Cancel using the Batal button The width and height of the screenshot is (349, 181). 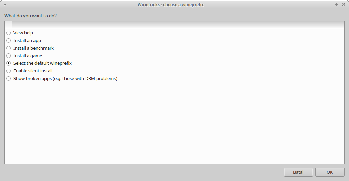(x=298, y=172)
